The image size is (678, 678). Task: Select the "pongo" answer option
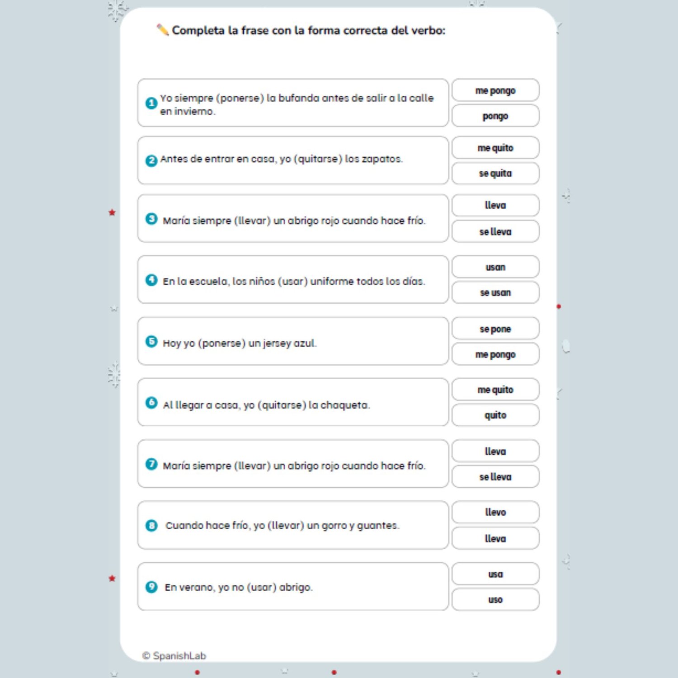pyautogui.click(x=495, y=116)
